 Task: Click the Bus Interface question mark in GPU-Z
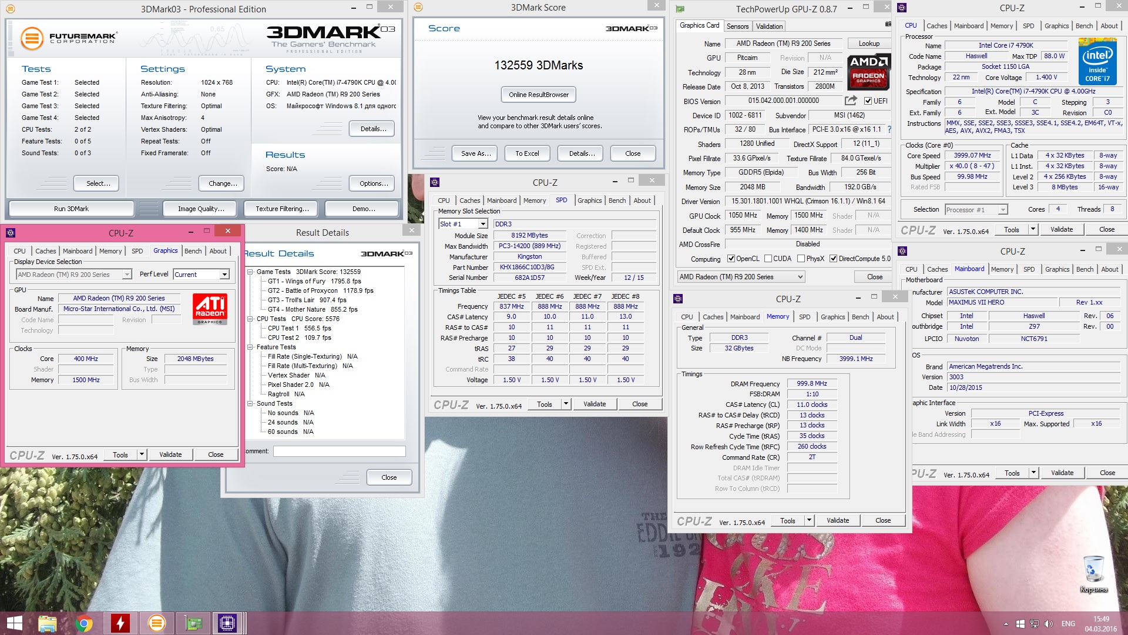(x=889, y=129)
